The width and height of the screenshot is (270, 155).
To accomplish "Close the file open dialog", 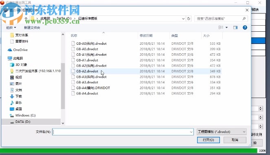I will (x=247, y=10).
